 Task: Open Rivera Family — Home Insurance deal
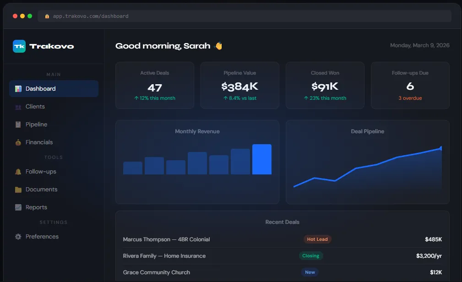(x=282, y=256)
